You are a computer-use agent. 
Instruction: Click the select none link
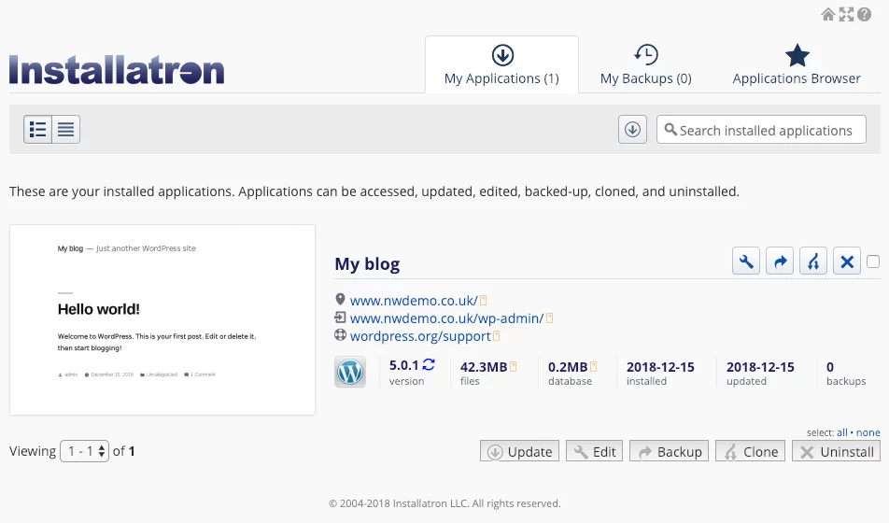(868, 432)
